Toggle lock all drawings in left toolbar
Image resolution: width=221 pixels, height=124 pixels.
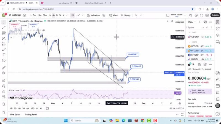[x=4, y=91]
